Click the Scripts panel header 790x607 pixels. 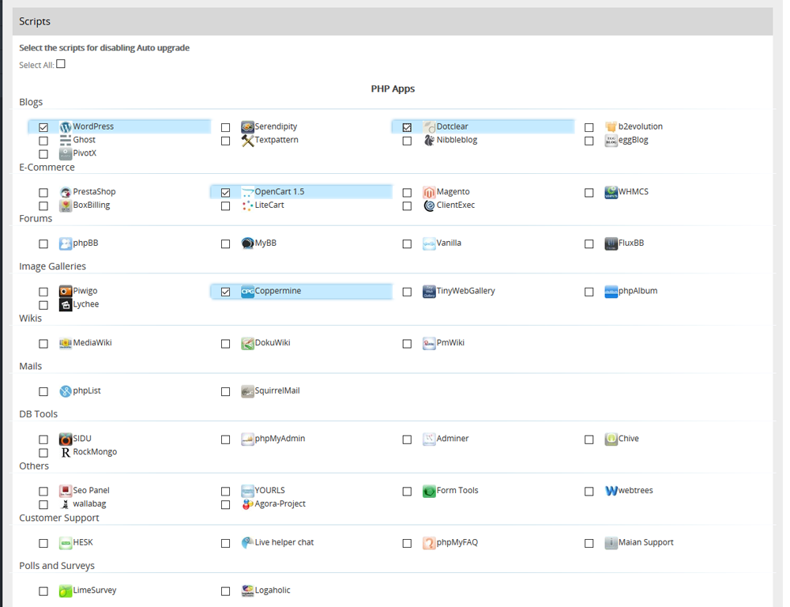point(393,21)
